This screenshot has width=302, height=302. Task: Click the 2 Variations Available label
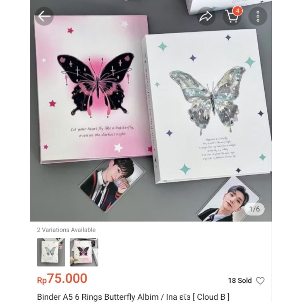point(66,230)
